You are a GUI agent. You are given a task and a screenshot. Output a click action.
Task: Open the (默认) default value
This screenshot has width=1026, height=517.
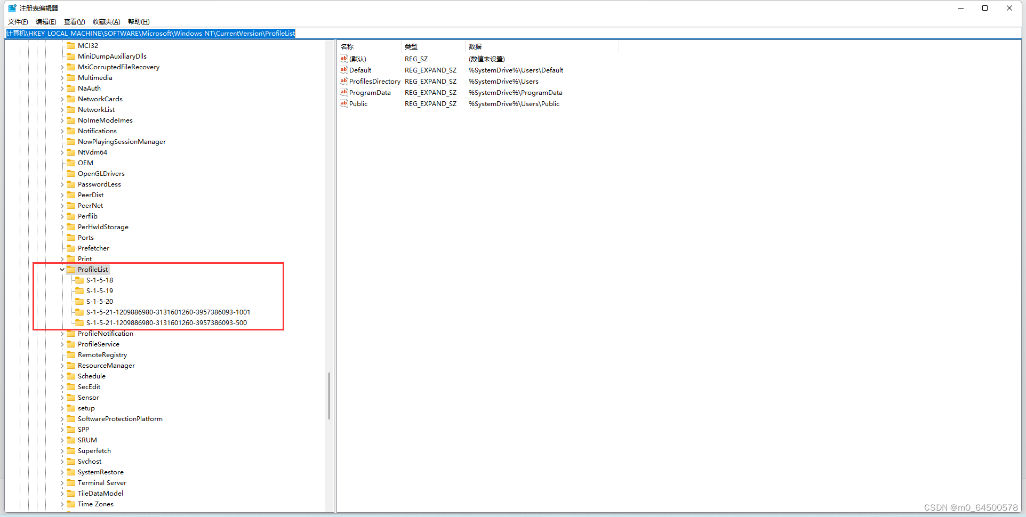(357, 59)
